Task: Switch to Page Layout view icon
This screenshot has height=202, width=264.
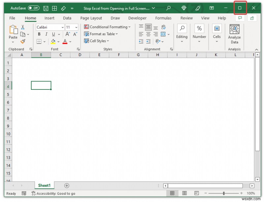Action: tap(184, 193)
